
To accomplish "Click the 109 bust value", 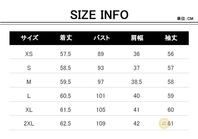I will tap(101, 123).
